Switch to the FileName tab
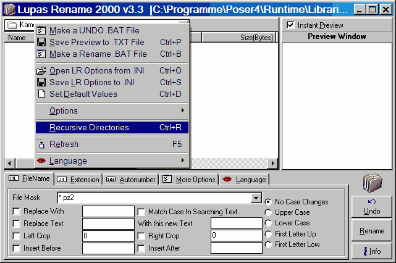Screen dimensions: 396x263 (29, 178)
